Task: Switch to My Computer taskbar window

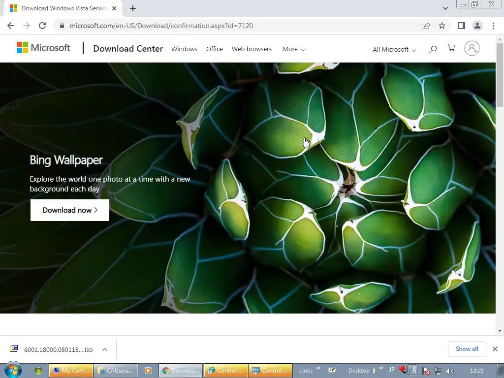Action: [x=71, y=371]
